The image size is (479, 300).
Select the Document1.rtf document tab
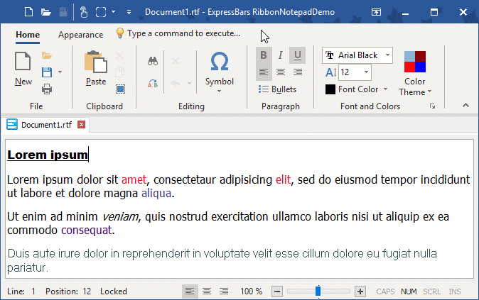point(46,125)
